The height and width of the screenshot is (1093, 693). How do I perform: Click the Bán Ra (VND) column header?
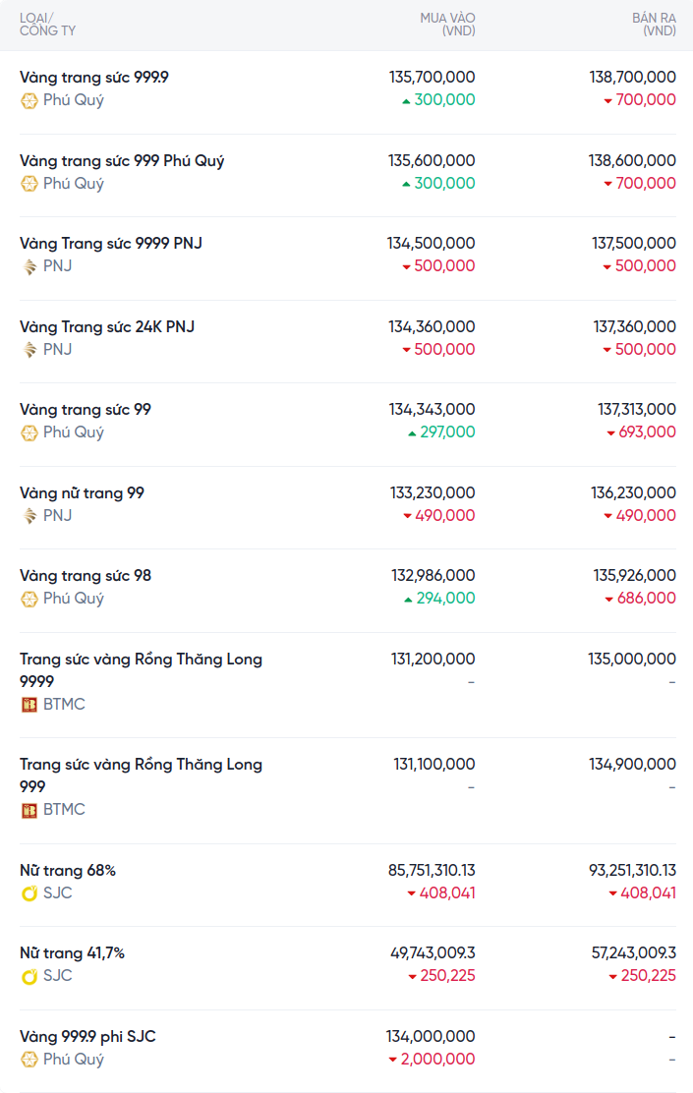(x=654, y=25)
